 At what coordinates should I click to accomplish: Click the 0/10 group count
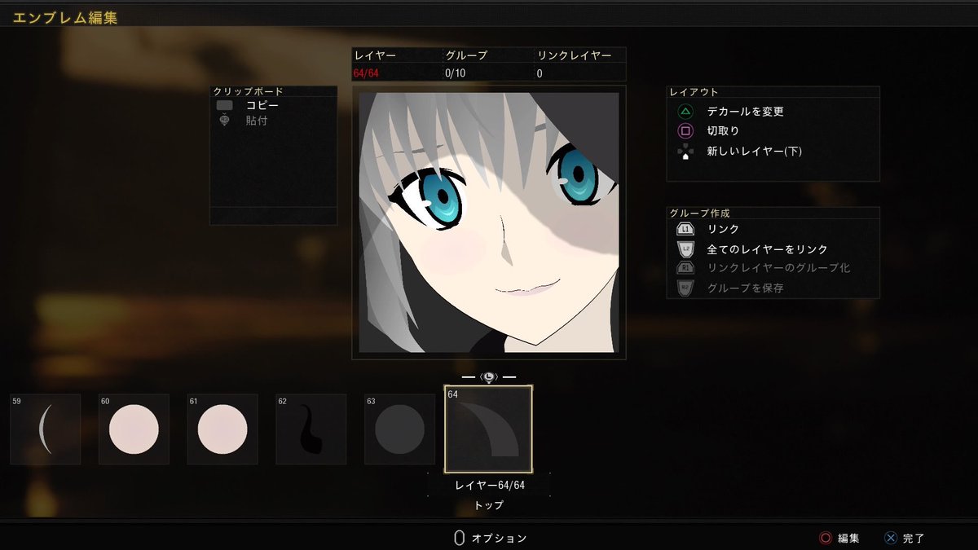click(455, 73)
